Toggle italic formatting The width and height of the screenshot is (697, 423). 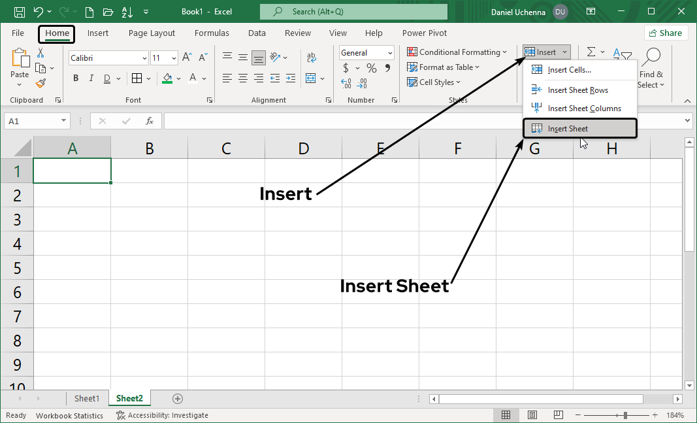click(x=91, y=78)
